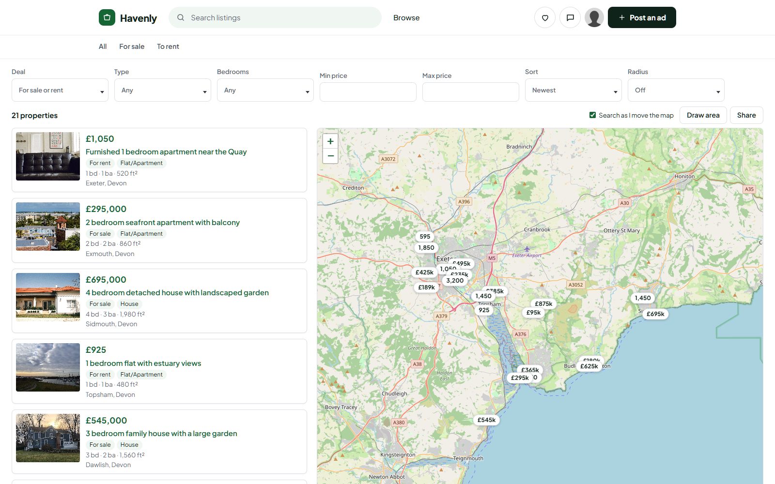Switch to the To rent tab
This screenshot has height=484, width=775.
[x=168, y=46]
